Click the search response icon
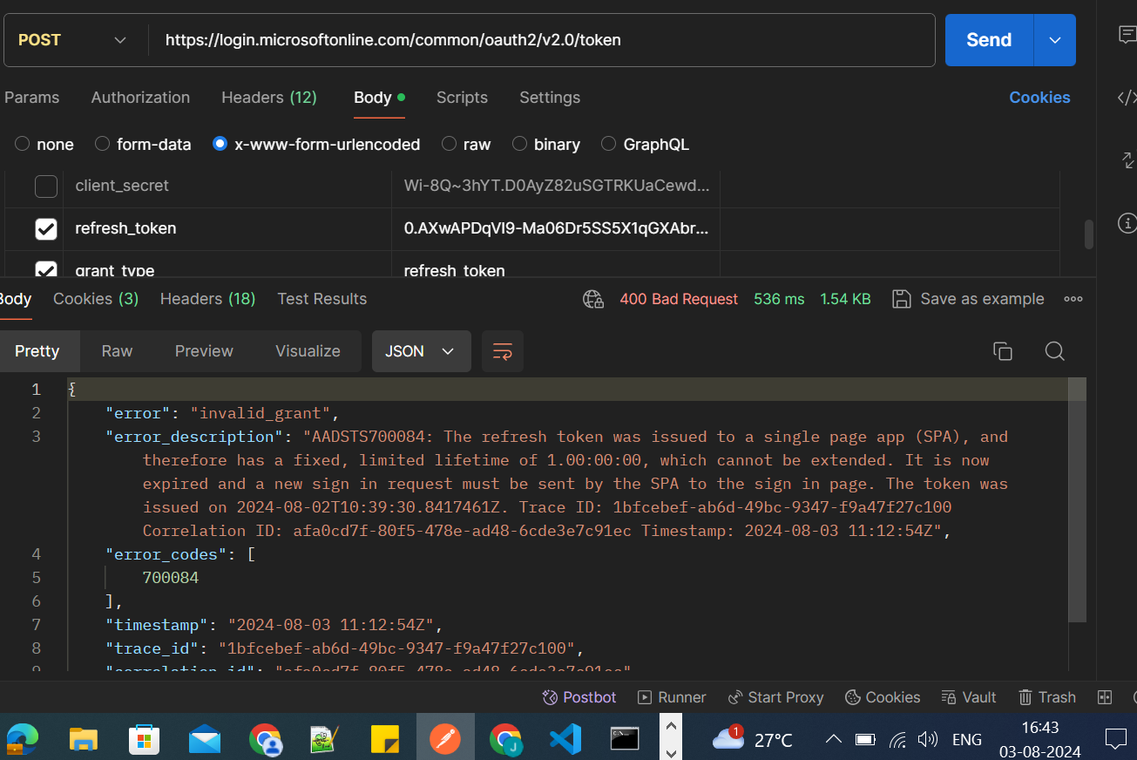The height and width of the screenshot is (760, 1137). pos(1055,351)
